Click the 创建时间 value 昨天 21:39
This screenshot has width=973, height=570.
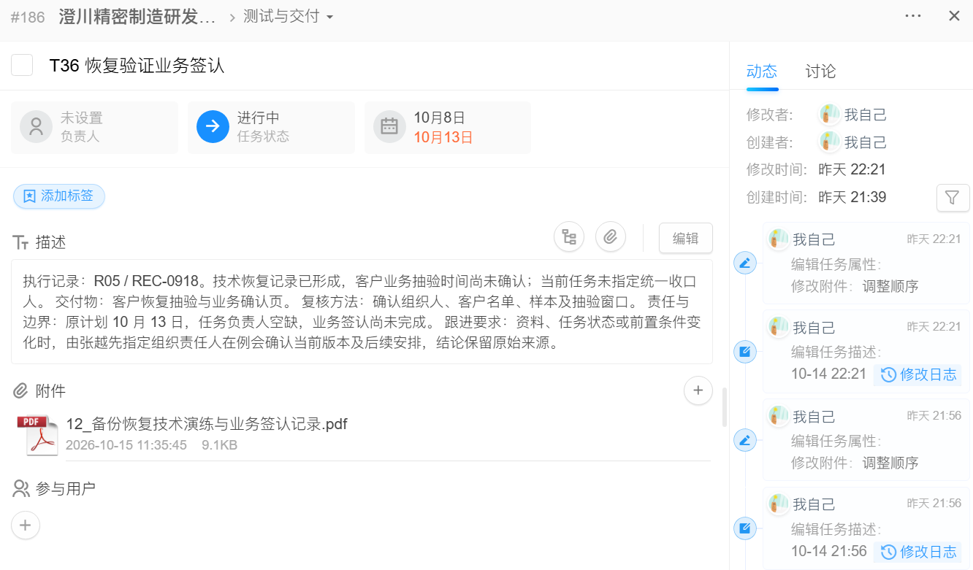852,197
